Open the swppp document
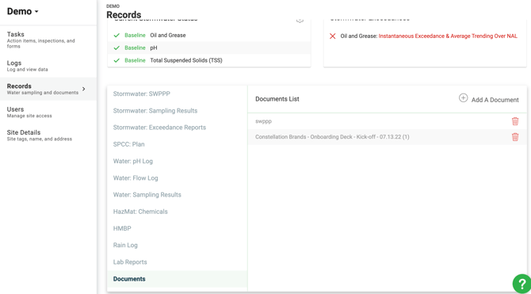This screenshot has width=531, height=294. click(263, 121)
